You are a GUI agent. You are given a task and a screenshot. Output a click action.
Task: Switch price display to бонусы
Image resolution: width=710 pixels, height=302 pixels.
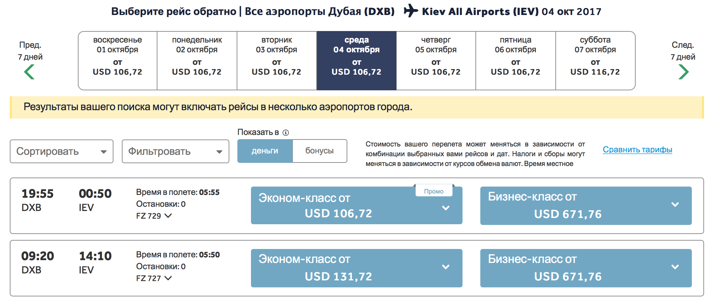coord(319,151)
